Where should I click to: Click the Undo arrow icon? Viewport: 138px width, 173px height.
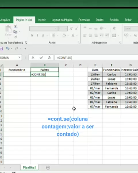(8, 48)
